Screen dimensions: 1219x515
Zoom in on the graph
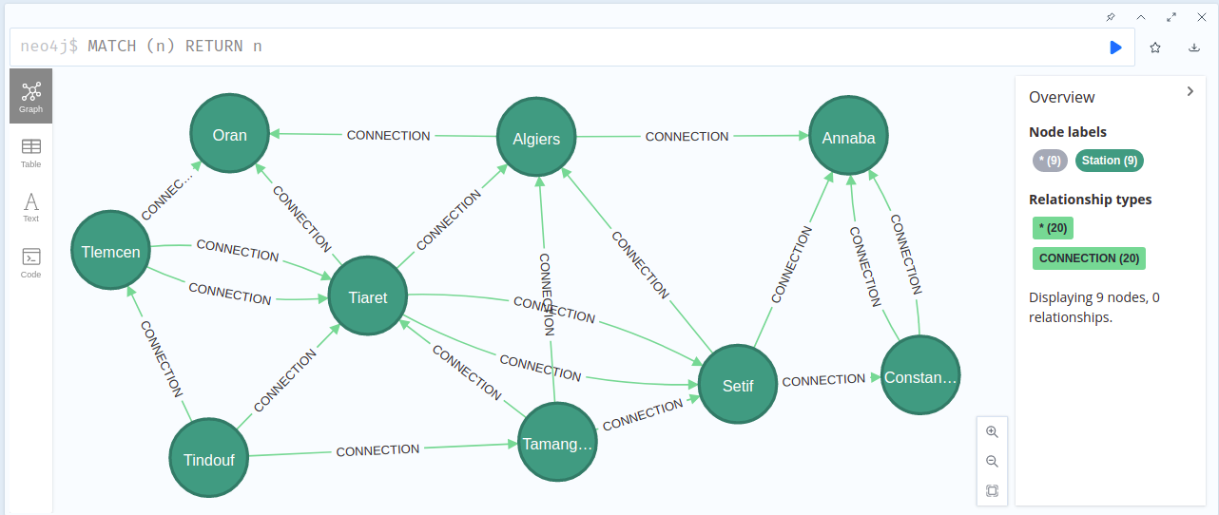tap(992, 431)
